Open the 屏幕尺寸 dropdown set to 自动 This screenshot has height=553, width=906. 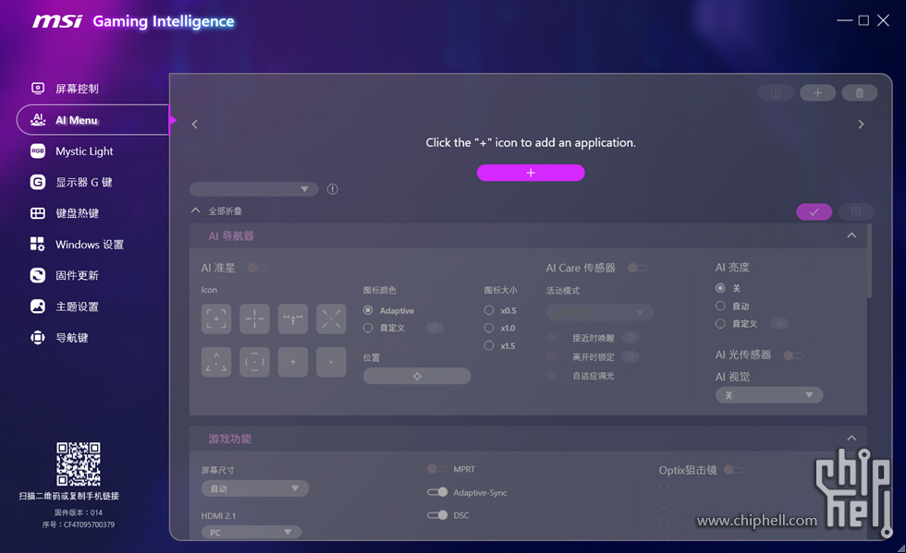[x=255, y=488]
